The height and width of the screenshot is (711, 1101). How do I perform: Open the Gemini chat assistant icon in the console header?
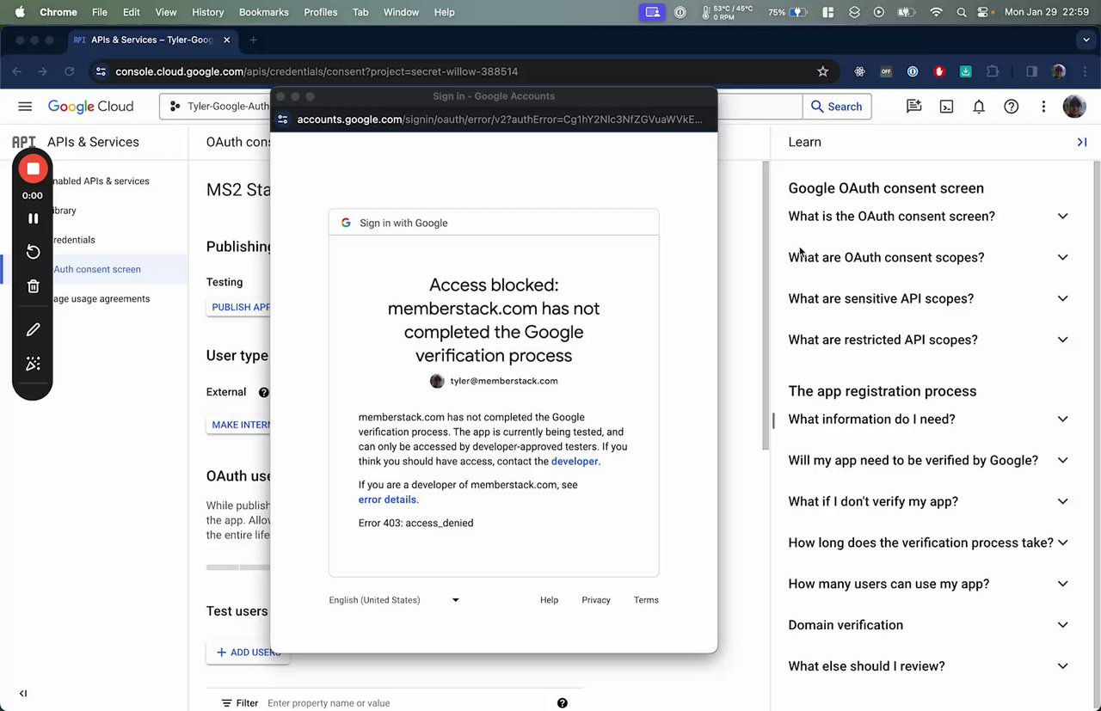click(913, 107)
